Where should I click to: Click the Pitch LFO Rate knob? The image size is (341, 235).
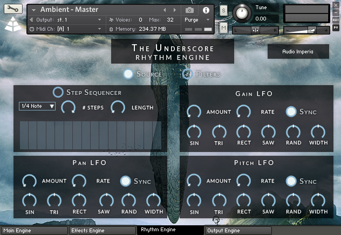[x=244, y=181]
